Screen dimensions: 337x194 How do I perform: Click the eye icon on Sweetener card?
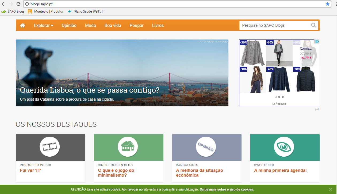click(284, 147)
